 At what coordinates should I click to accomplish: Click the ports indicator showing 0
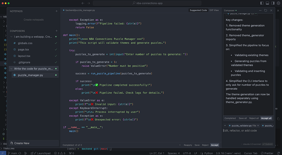pos(72,153)
